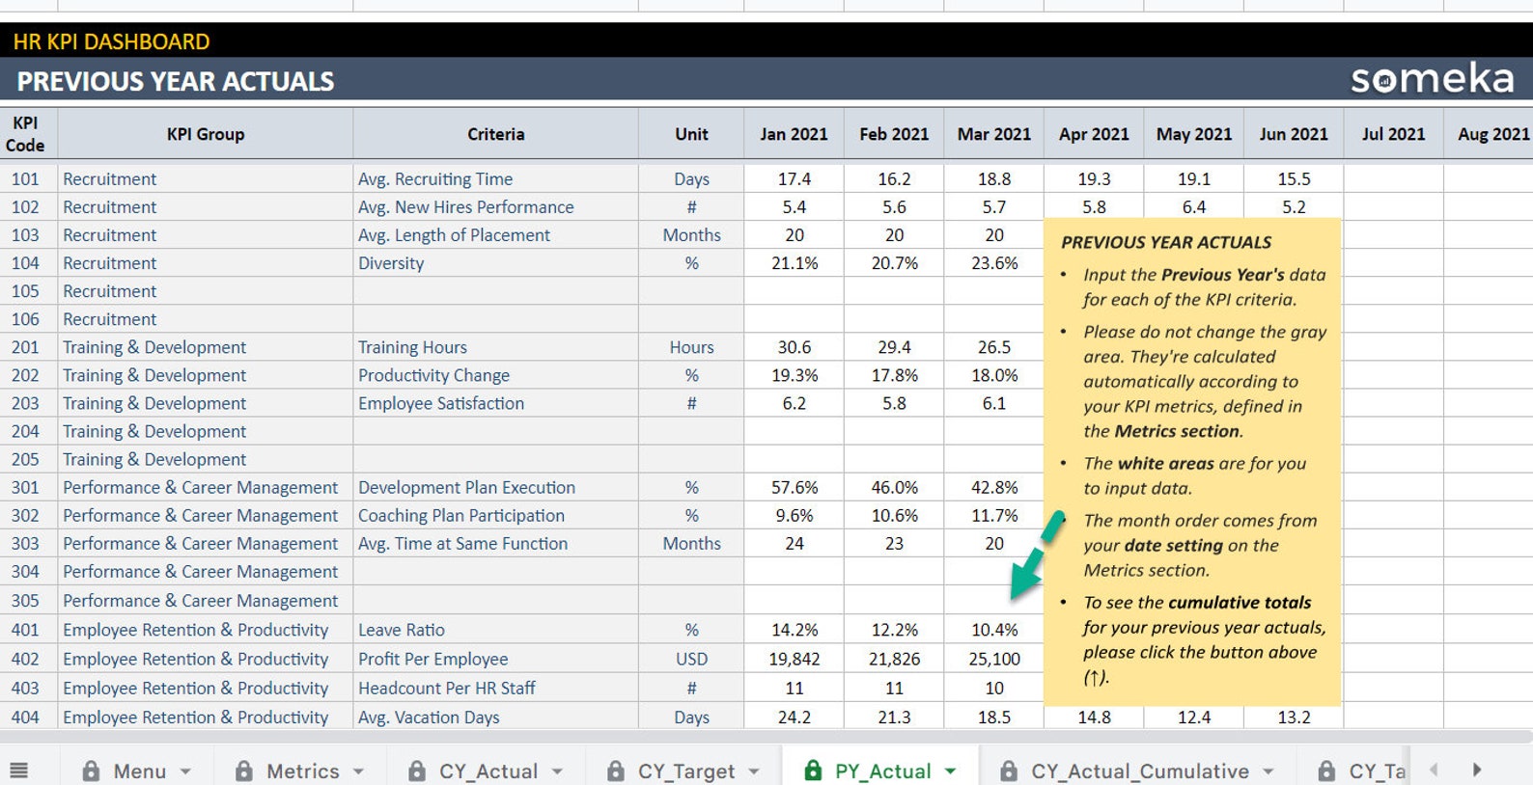This screenshot has width=1533, height=785.
Task: Switch to the Metrics sheet tab
Action: pyautogui.click(x=302, y=771)
